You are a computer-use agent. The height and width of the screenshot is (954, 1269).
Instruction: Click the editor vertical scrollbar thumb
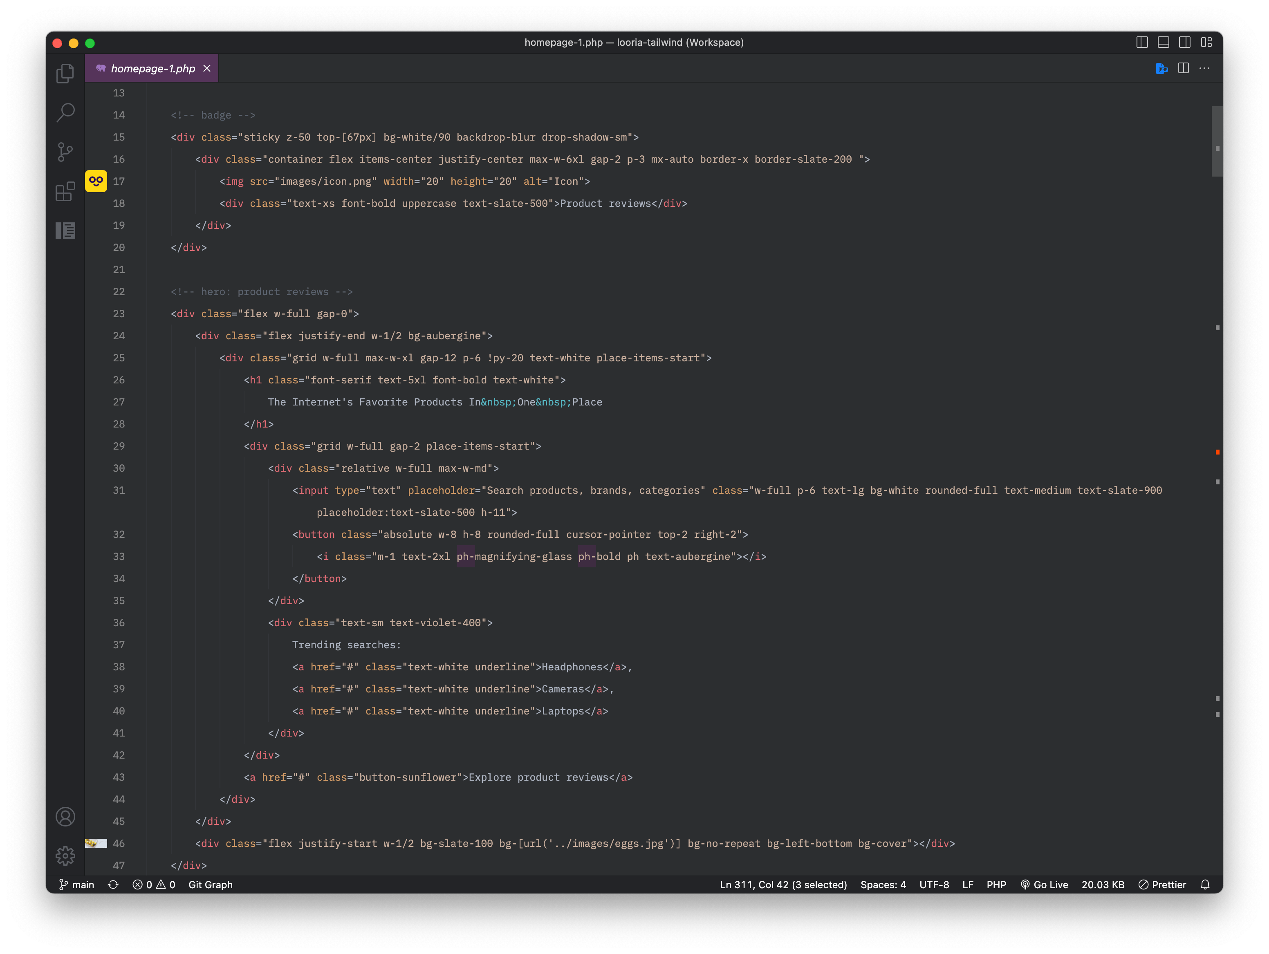[1217, 141]
